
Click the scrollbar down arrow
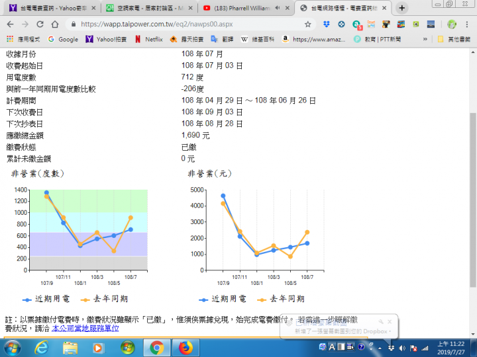click(x=473, y=334)
